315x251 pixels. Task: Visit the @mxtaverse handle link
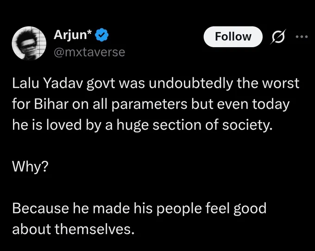(x=89, y=52)
